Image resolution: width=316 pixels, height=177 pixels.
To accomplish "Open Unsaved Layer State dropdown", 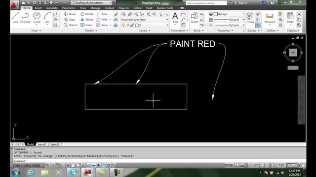I will click(145, 20).
